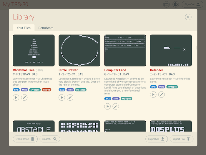Open Trash from the bottom bar
The width and height of the screenshot is (206, 155).
[25, 139]
